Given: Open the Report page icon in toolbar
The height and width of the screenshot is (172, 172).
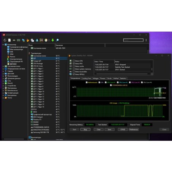Looking at the screenshot, I should (x=10, y=40).
